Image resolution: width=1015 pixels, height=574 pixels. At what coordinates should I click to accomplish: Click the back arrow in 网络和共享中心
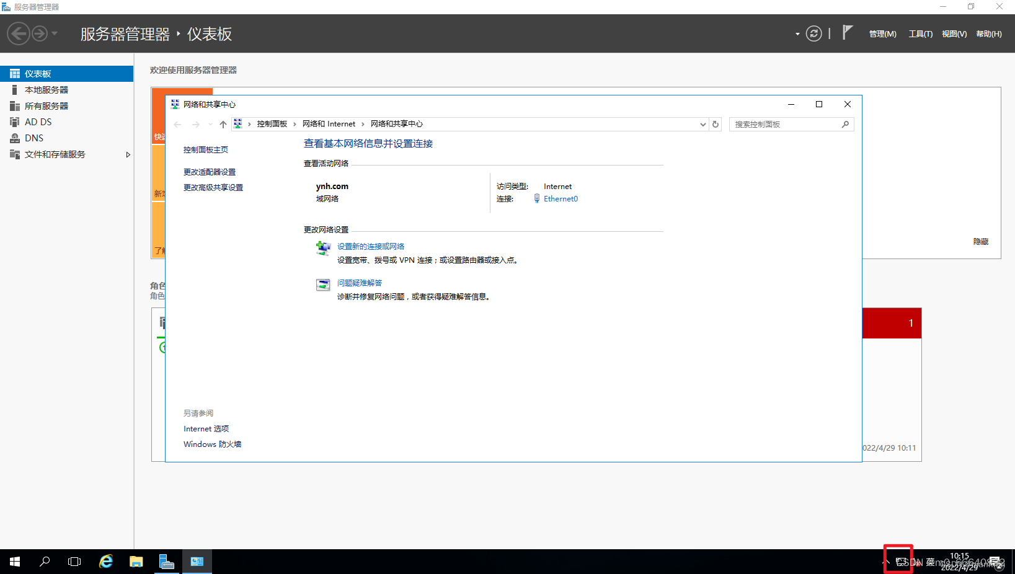pos(178,125)
